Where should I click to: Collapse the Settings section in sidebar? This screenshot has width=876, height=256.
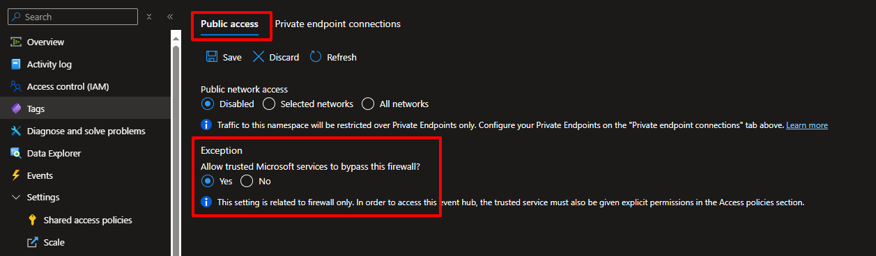pyautogui.click(x=16, y=198)
